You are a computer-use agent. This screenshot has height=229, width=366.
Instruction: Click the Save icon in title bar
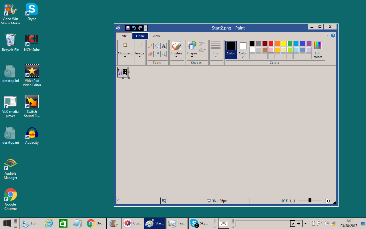pyautogui.click(x=128, y=28)
